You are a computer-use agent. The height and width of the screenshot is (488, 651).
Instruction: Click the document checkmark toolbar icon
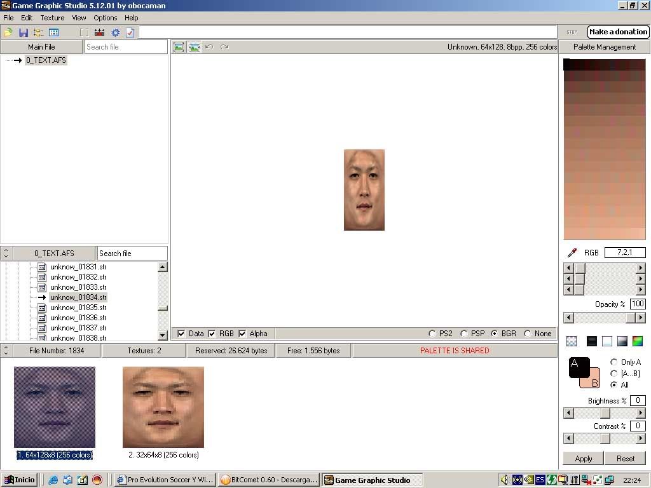pos(130,32)
